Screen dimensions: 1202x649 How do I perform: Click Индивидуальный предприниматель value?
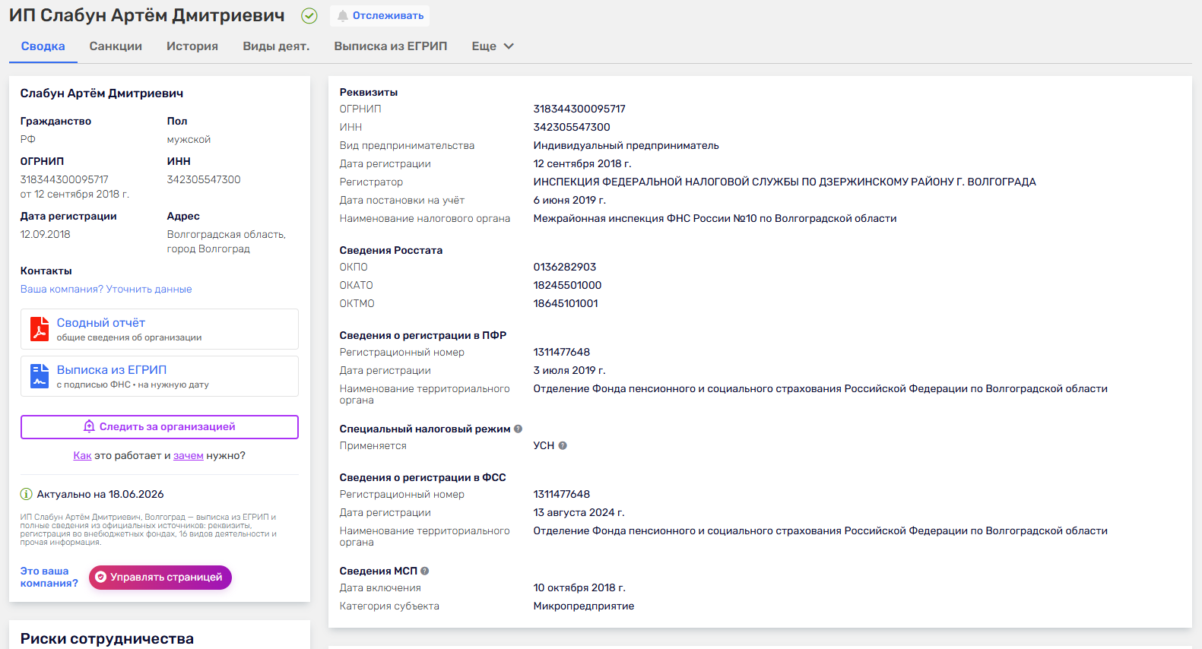click(626, 145)
